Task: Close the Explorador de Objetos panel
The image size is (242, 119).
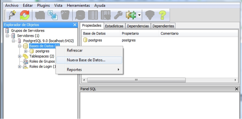Action: [x=75, y=25]
